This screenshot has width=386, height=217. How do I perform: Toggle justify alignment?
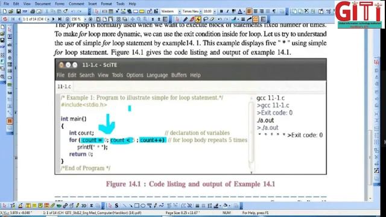(268, 11)
